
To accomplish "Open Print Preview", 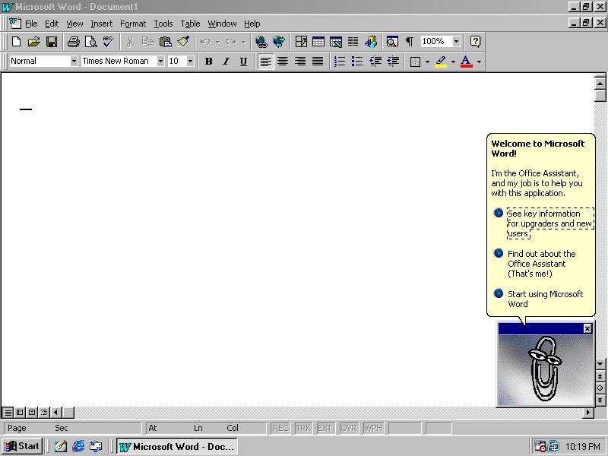I will point(90,42).
